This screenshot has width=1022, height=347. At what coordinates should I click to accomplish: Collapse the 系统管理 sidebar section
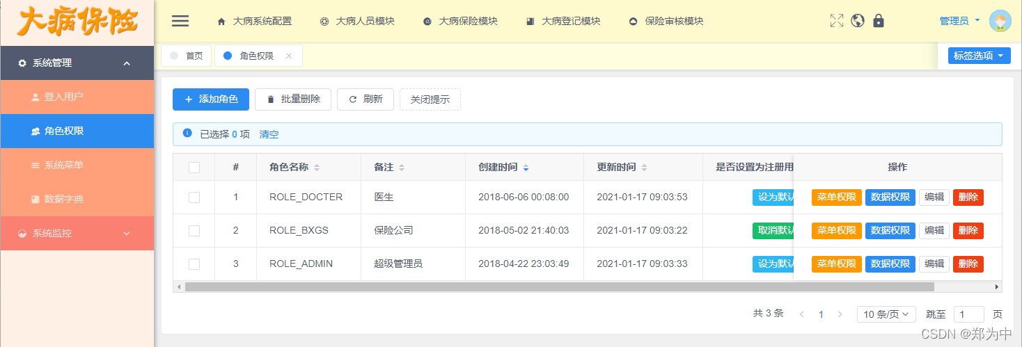77,63
